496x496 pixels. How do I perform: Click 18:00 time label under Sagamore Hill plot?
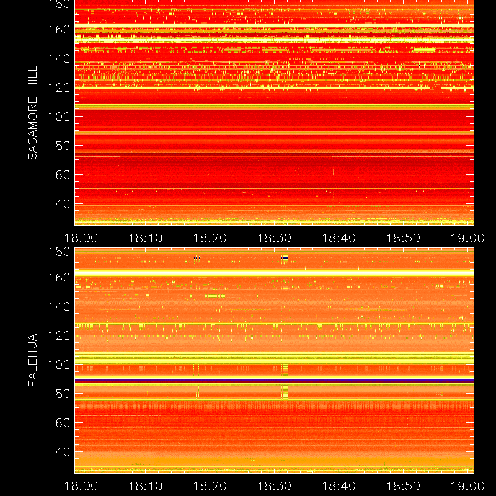pos(81,238)
